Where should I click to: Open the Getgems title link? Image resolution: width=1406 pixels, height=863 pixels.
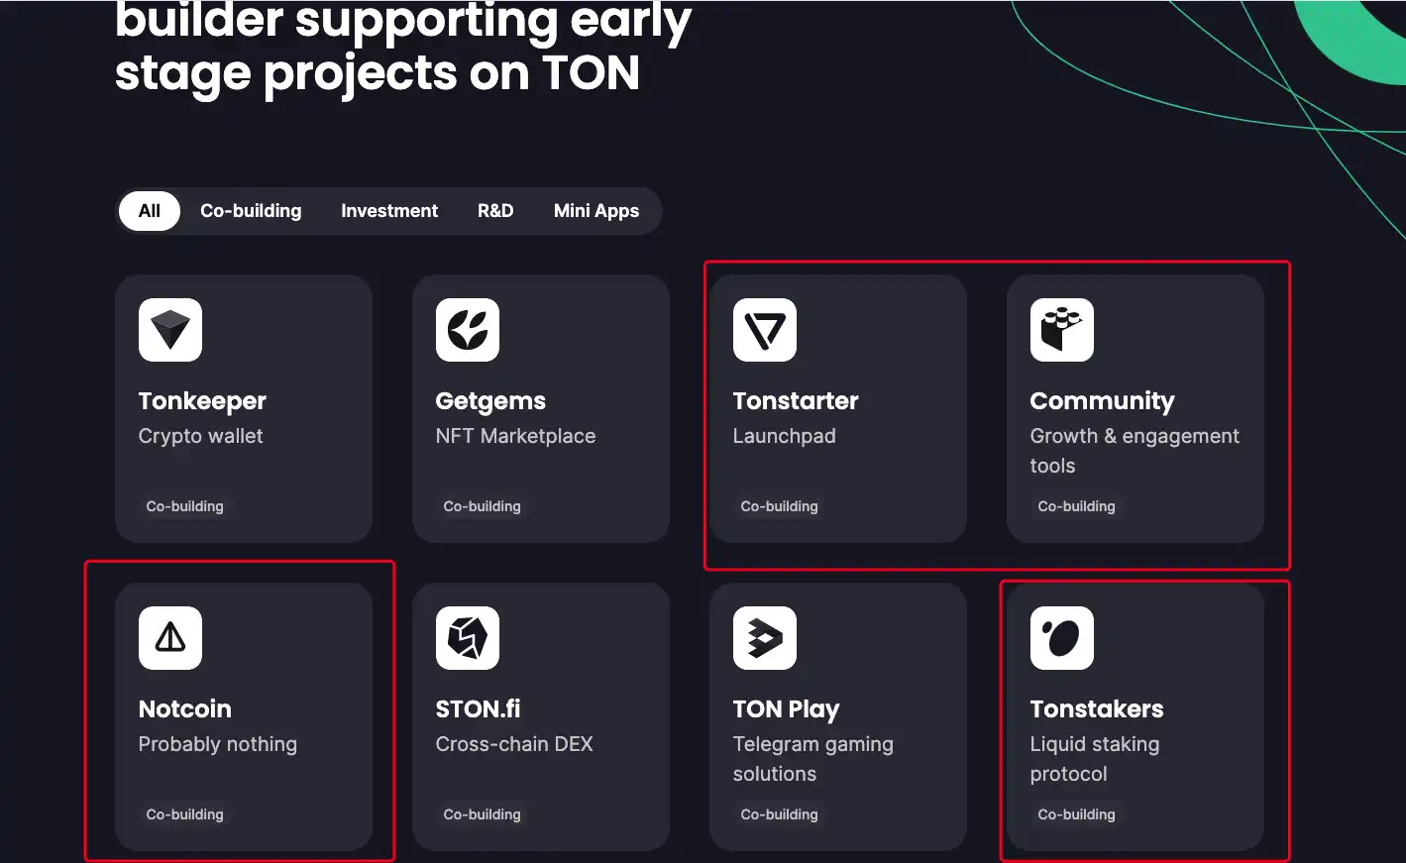[x=490, y=401]
